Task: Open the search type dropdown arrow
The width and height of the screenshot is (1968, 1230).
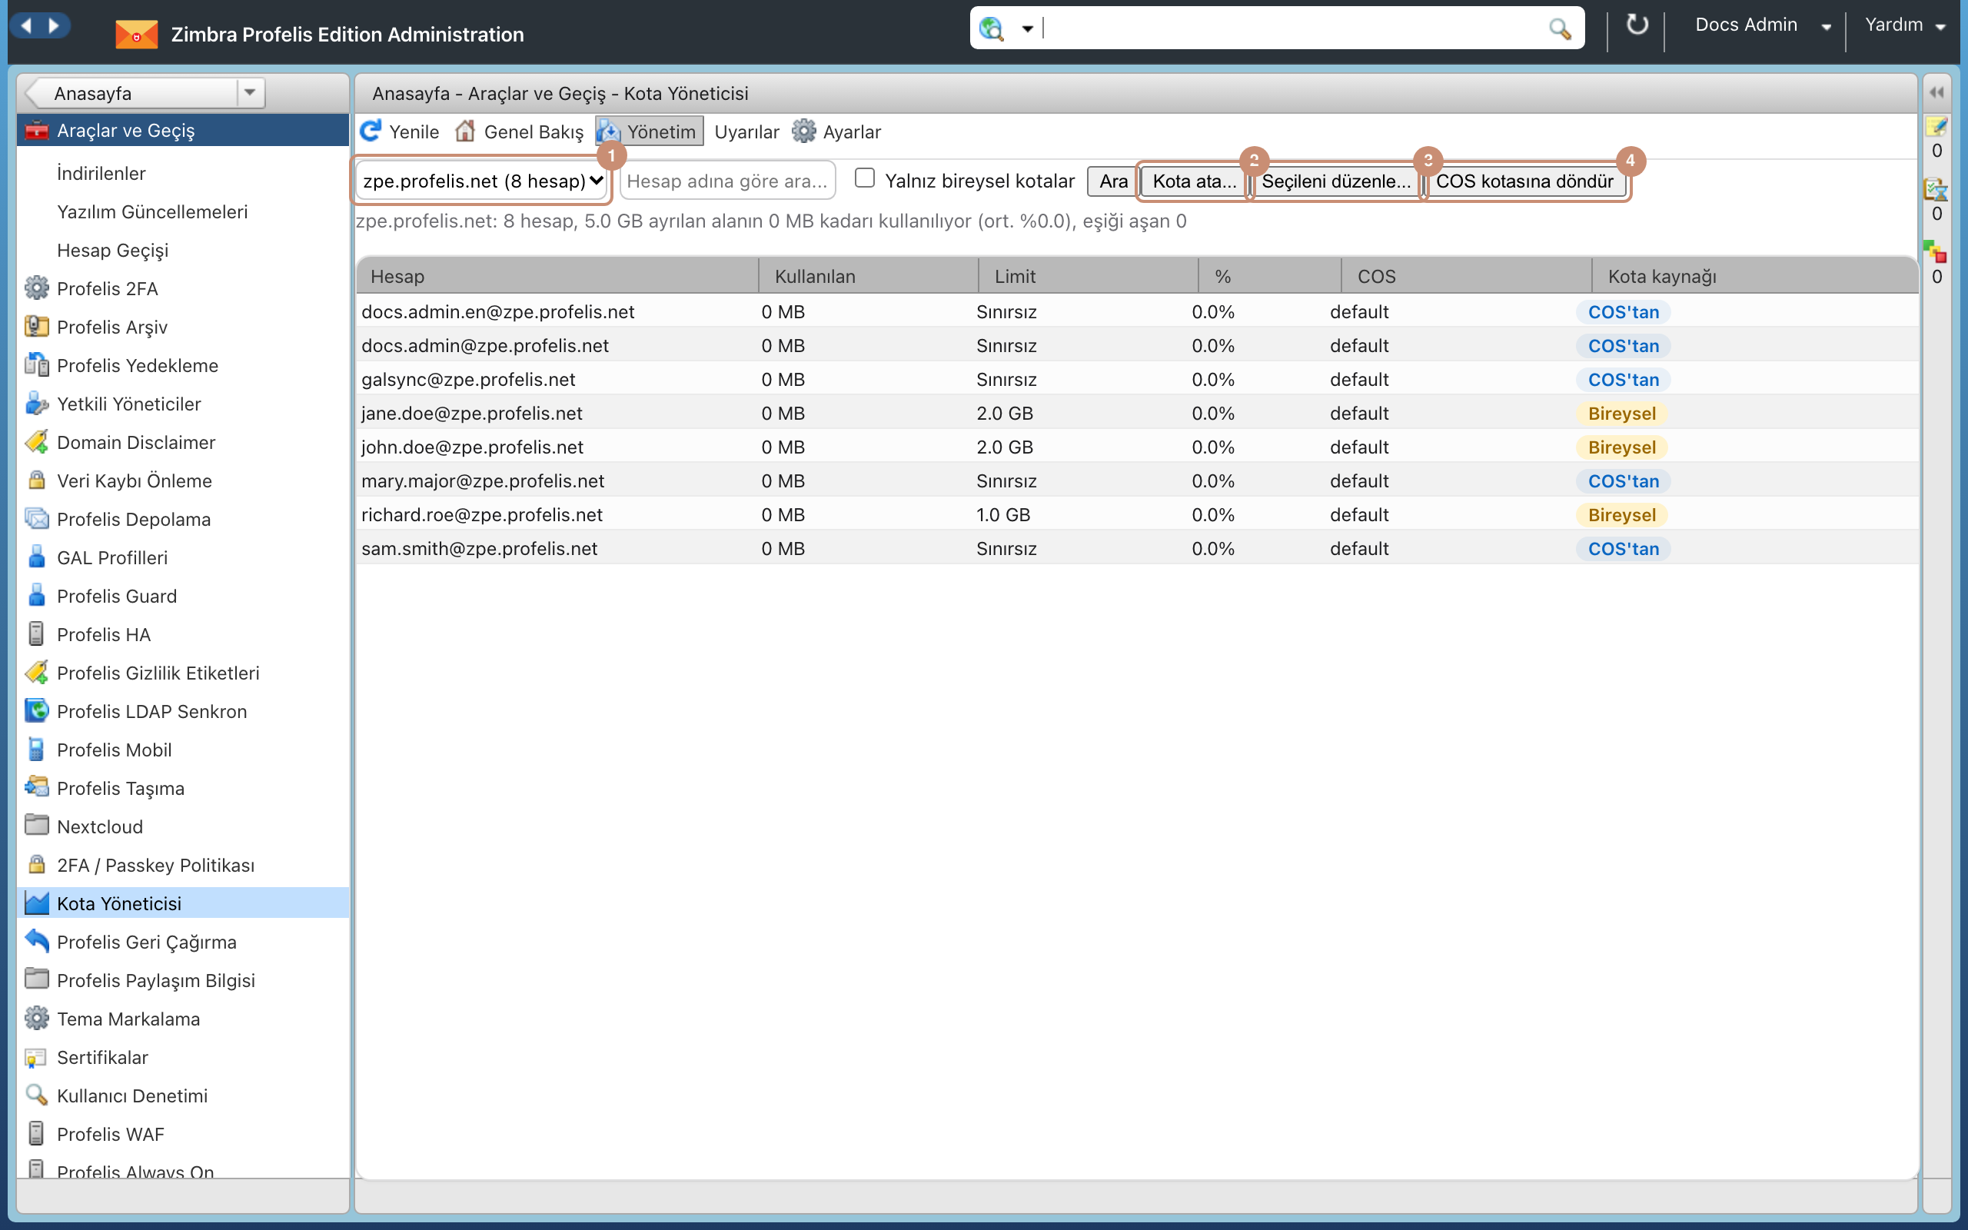Action: click(x=1027, y=29)
